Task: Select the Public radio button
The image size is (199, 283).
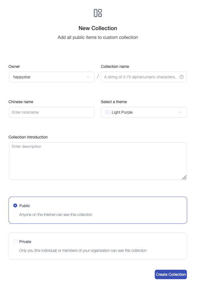Action: [x=15, y=205]
